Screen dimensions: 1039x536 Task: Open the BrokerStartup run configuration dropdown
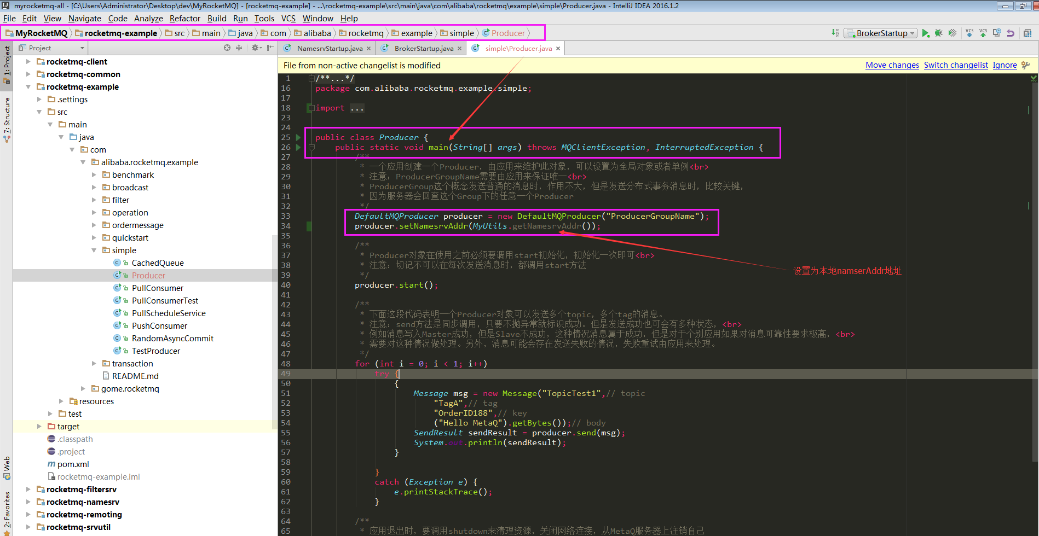881,33
